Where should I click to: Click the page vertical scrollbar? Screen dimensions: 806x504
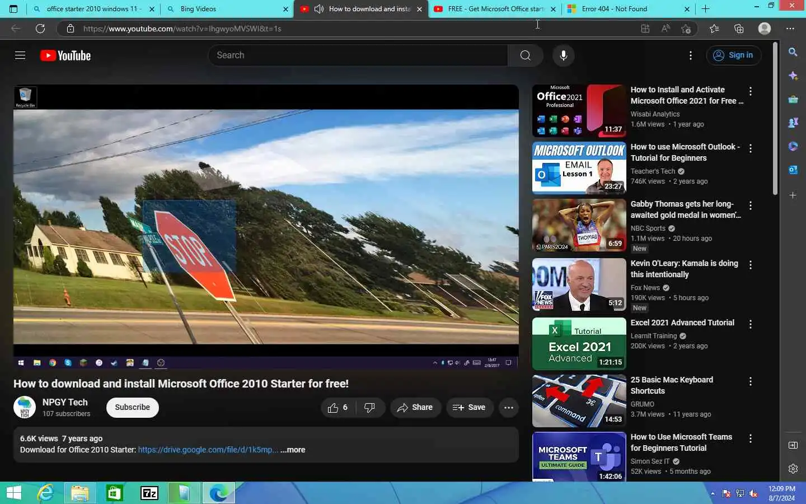click(775, 118)
